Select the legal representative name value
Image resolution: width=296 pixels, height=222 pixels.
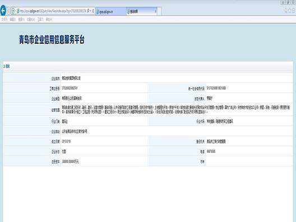pos(210,98)
